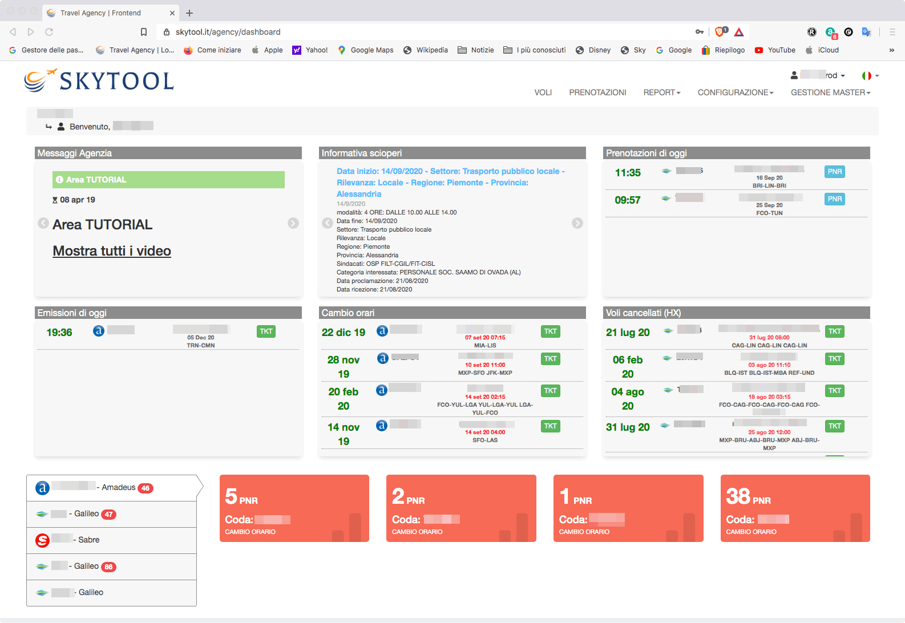Expand the CONFIGURAZIONE menu
This screenshot has height=623, width=905.
pyautogui.click(x=735, y=92)
